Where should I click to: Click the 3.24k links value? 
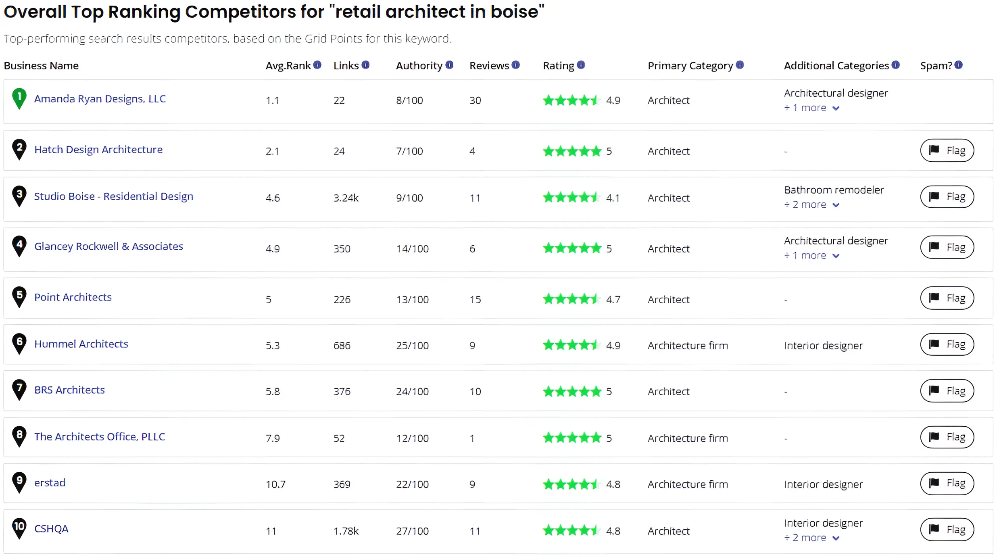(x=346, y=198)
